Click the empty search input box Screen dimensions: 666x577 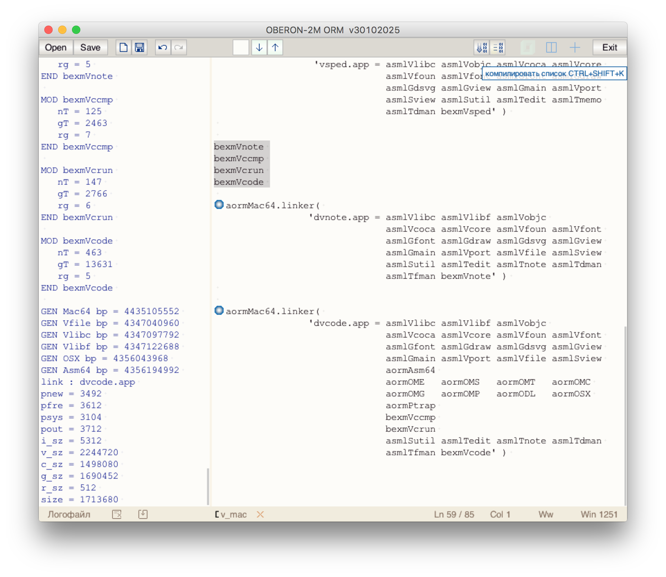241,47
